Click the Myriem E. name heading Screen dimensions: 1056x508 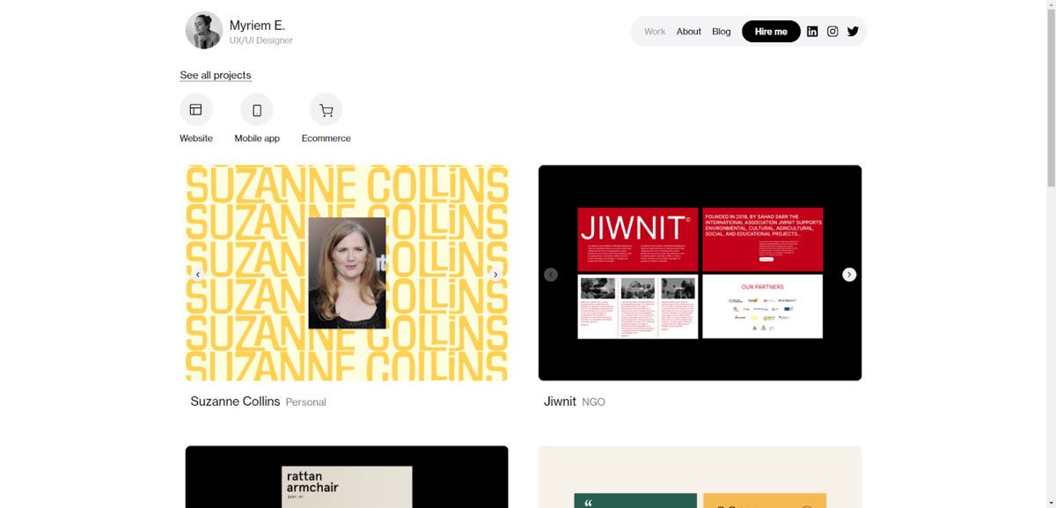coord(257,26)
